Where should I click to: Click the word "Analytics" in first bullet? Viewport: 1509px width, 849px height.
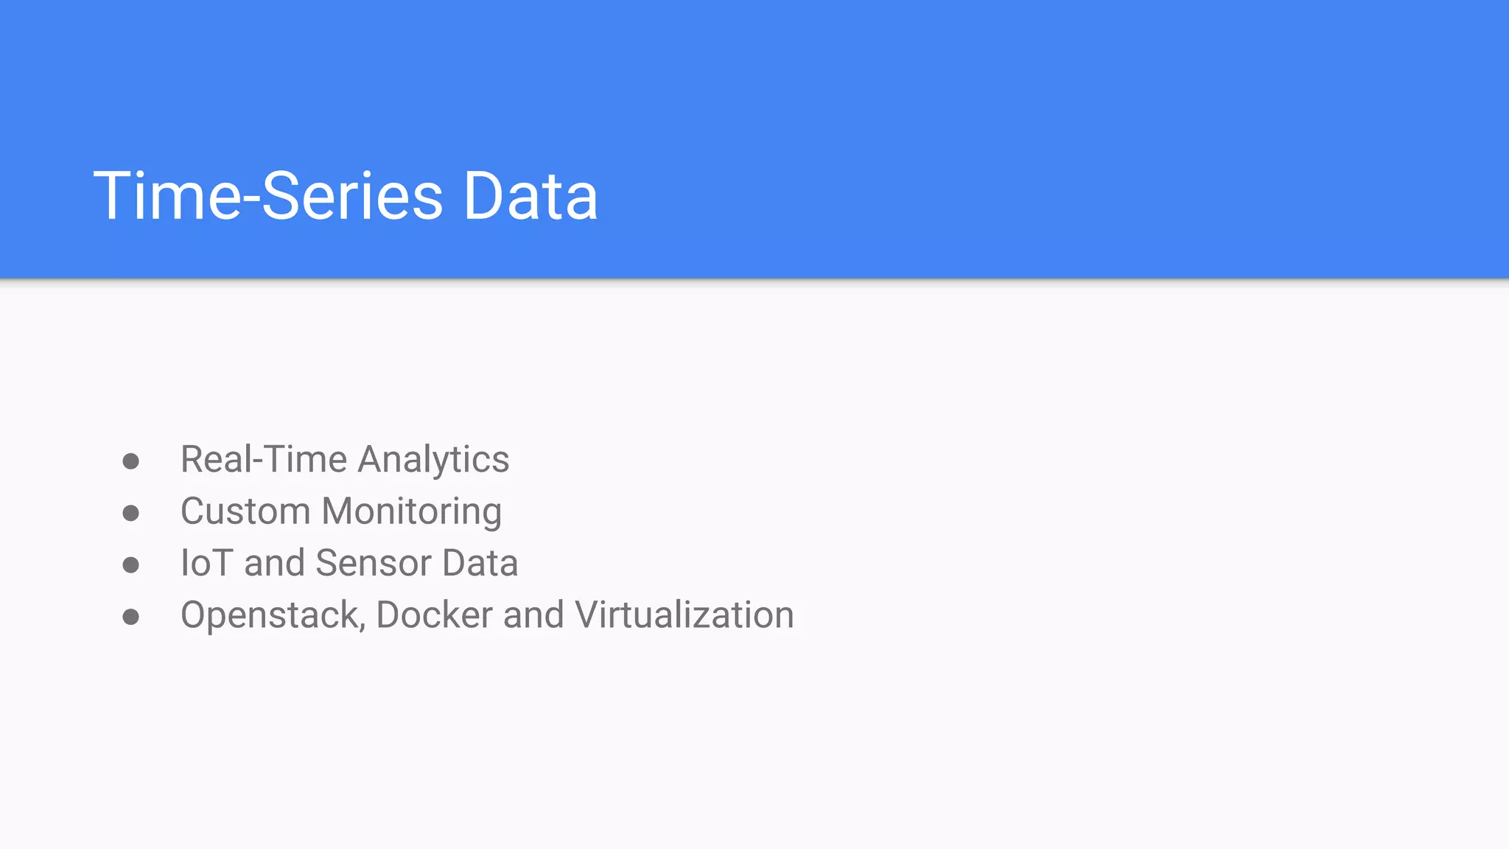pos(433,460)
